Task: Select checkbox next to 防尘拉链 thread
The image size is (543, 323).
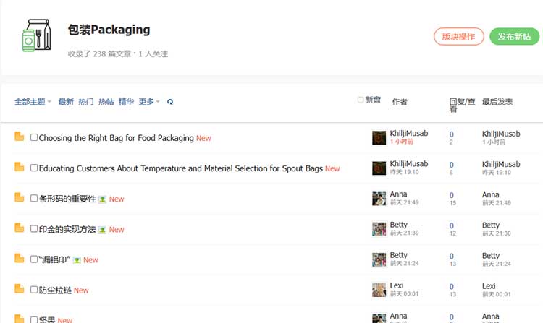Action: point(34,290)
